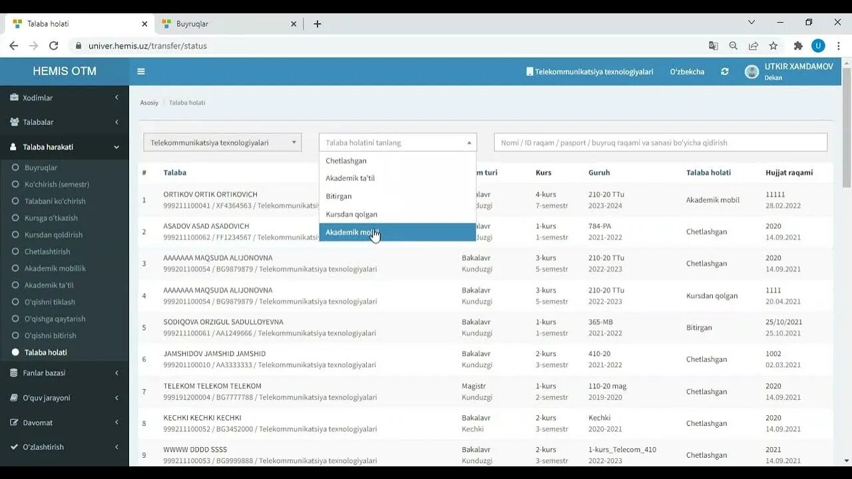Viewport: 852px width, 479px height.
Task: Bookmark this page with the star icon
Action: [x=773, y=46]
